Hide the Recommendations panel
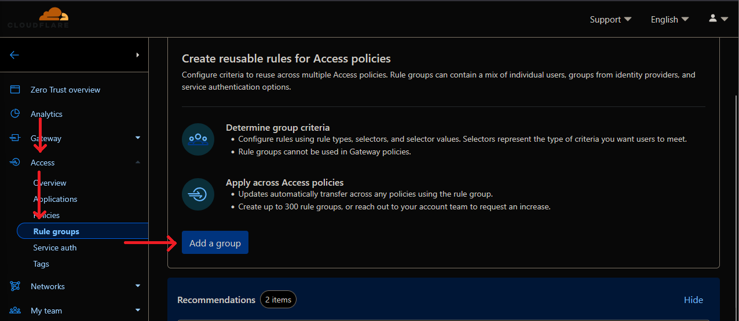Image resolution: width=739 pixels, height=321 pixels. click(x=693, y=300)
